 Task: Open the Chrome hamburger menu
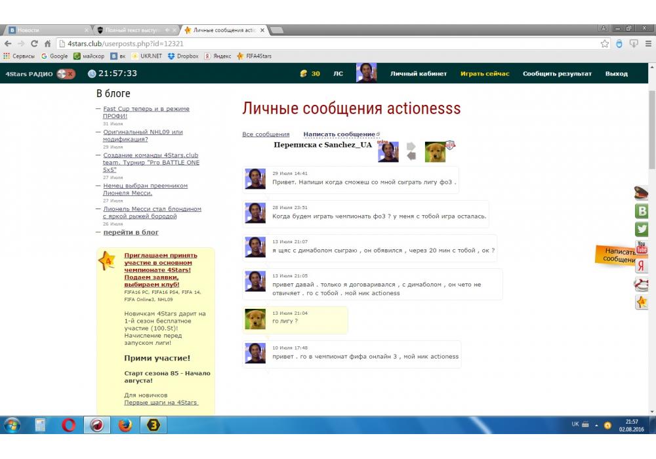(647, 44)
